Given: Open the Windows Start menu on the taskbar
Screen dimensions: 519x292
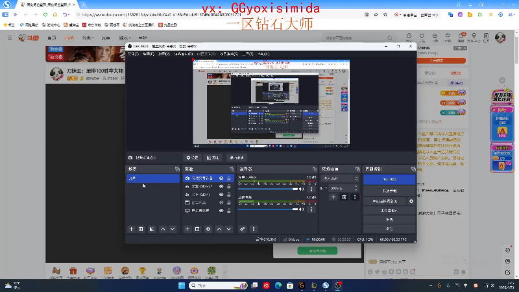Looking at the screenshot, I should tap(182, 286).
